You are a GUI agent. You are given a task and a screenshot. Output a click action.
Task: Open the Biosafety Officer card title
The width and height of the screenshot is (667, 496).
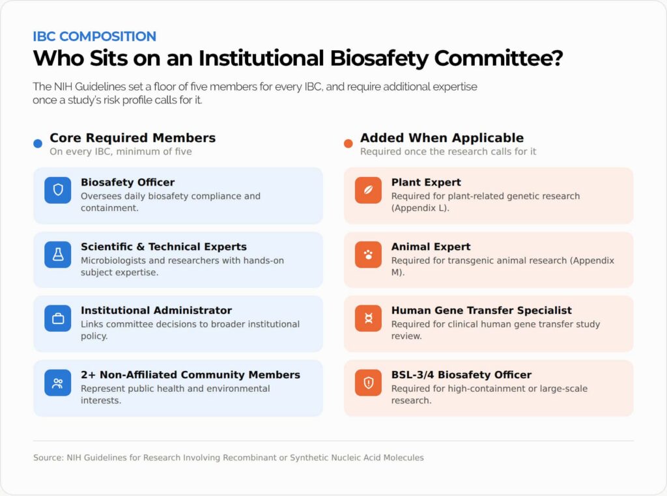[128, 182]
